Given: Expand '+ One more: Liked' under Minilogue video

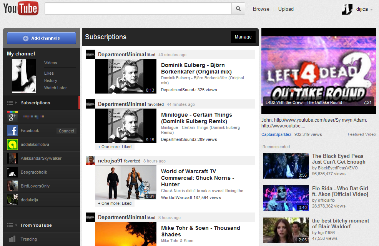Looking at the screenshot, I should click(115, 147).
